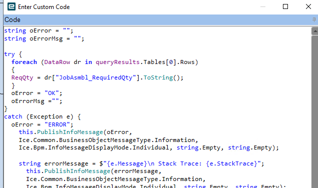318x188 pixels.
Task: Pin the Code panel with pushpin icon
Action: [x=314, y=19]
